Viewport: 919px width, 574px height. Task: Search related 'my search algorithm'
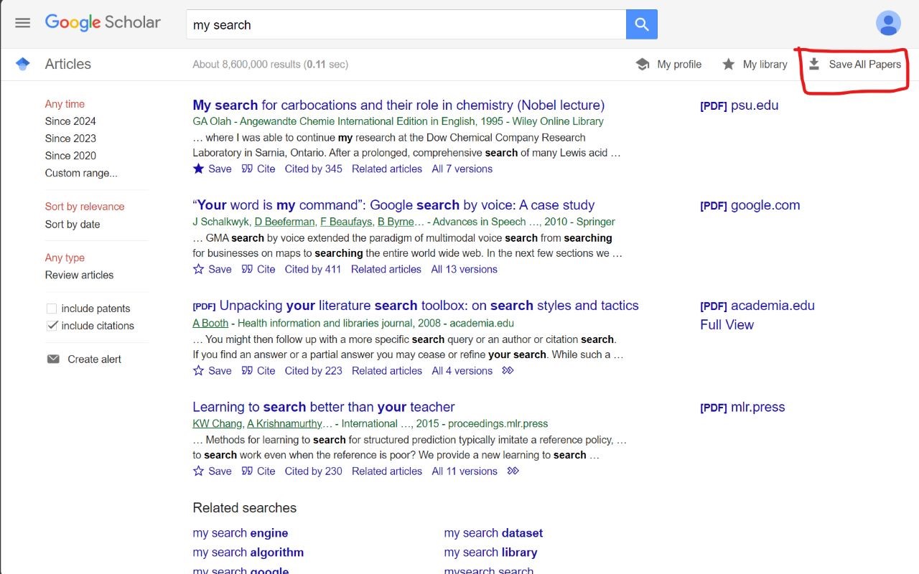pyautogui.click(x=248, y=552)
